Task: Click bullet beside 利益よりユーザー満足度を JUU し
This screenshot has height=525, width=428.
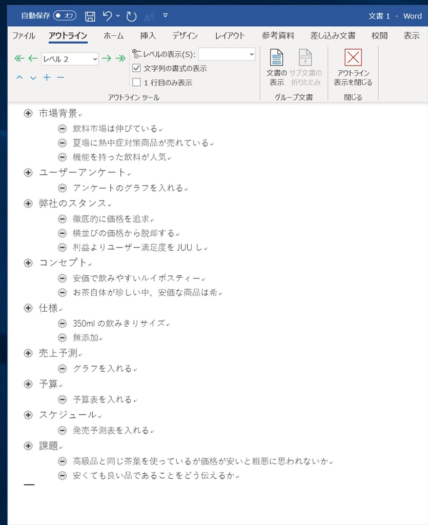Action: tap(62, 248)
